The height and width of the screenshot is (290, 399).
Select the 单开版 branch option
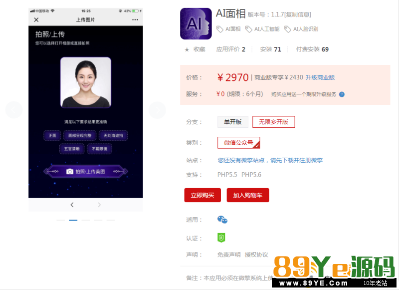[x=232, y=122]
